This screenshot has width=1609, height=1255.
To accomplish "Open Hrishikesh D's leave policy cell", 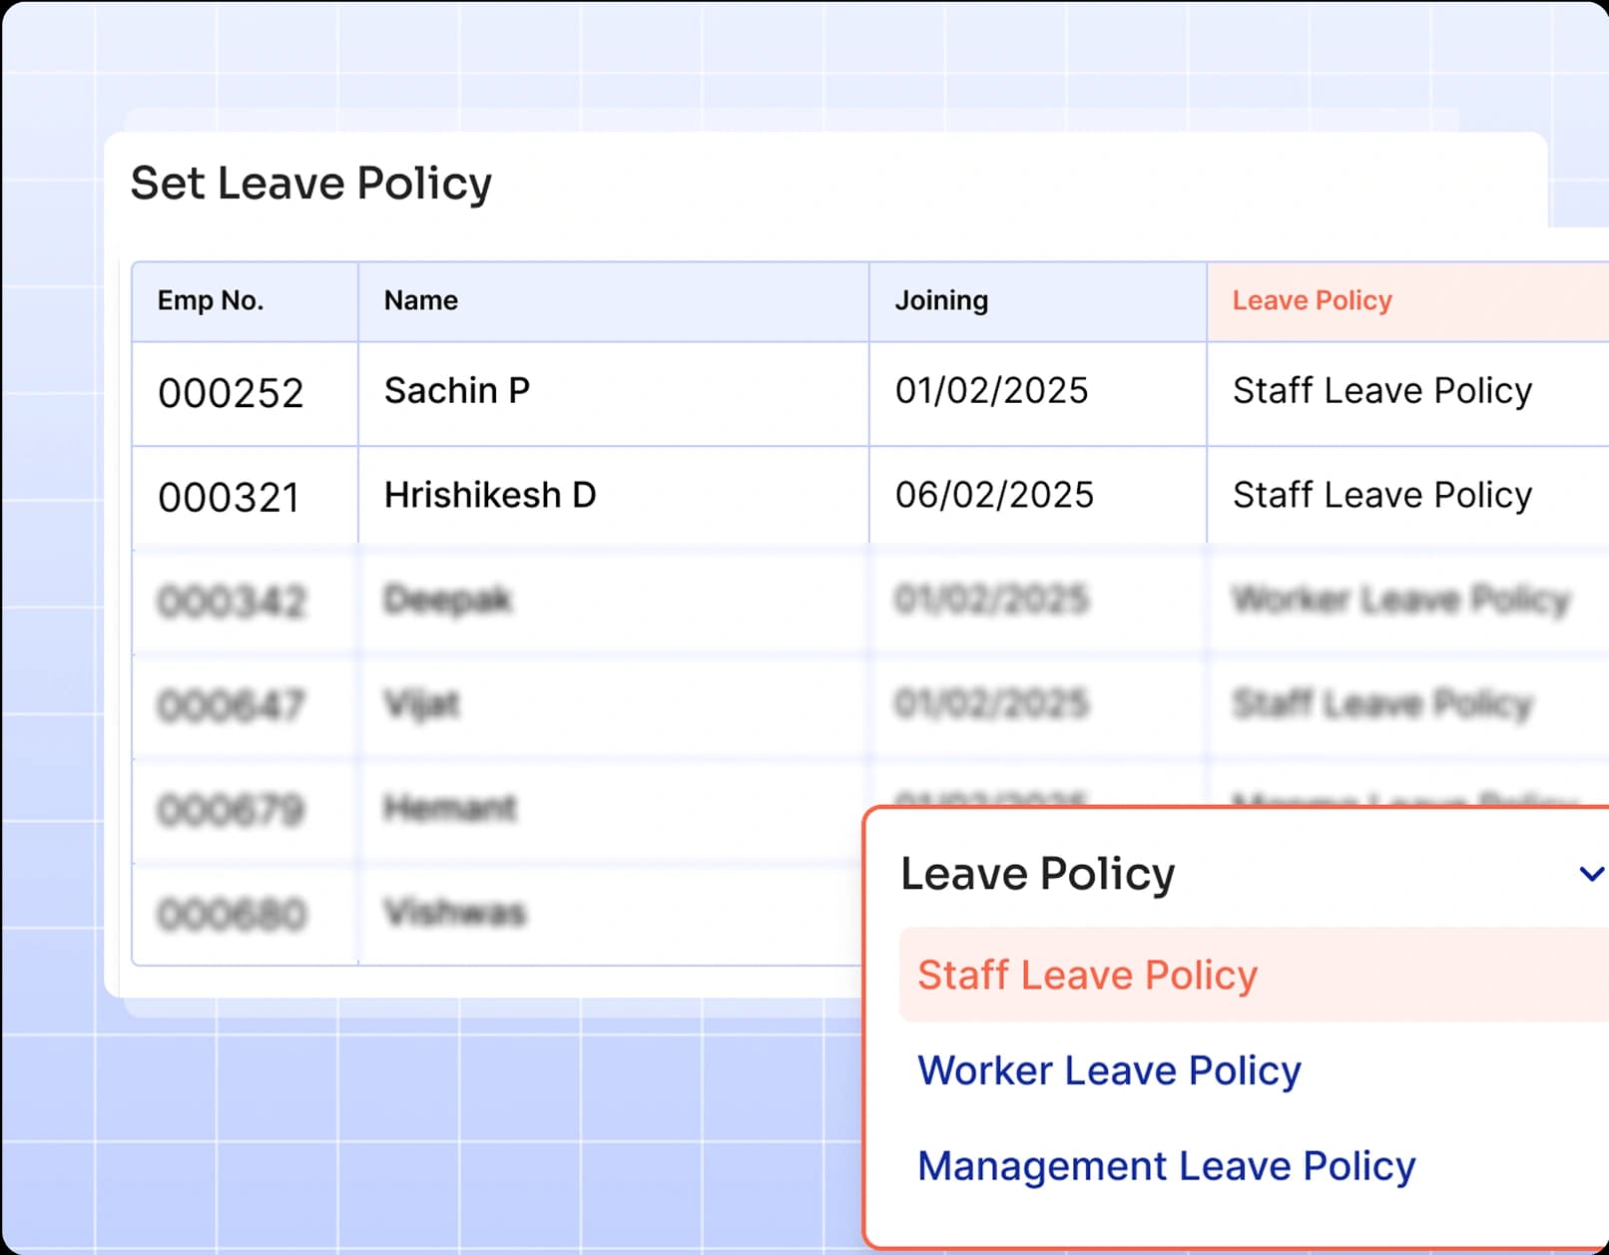I will pyautogui.click(x=1381, y=496).
